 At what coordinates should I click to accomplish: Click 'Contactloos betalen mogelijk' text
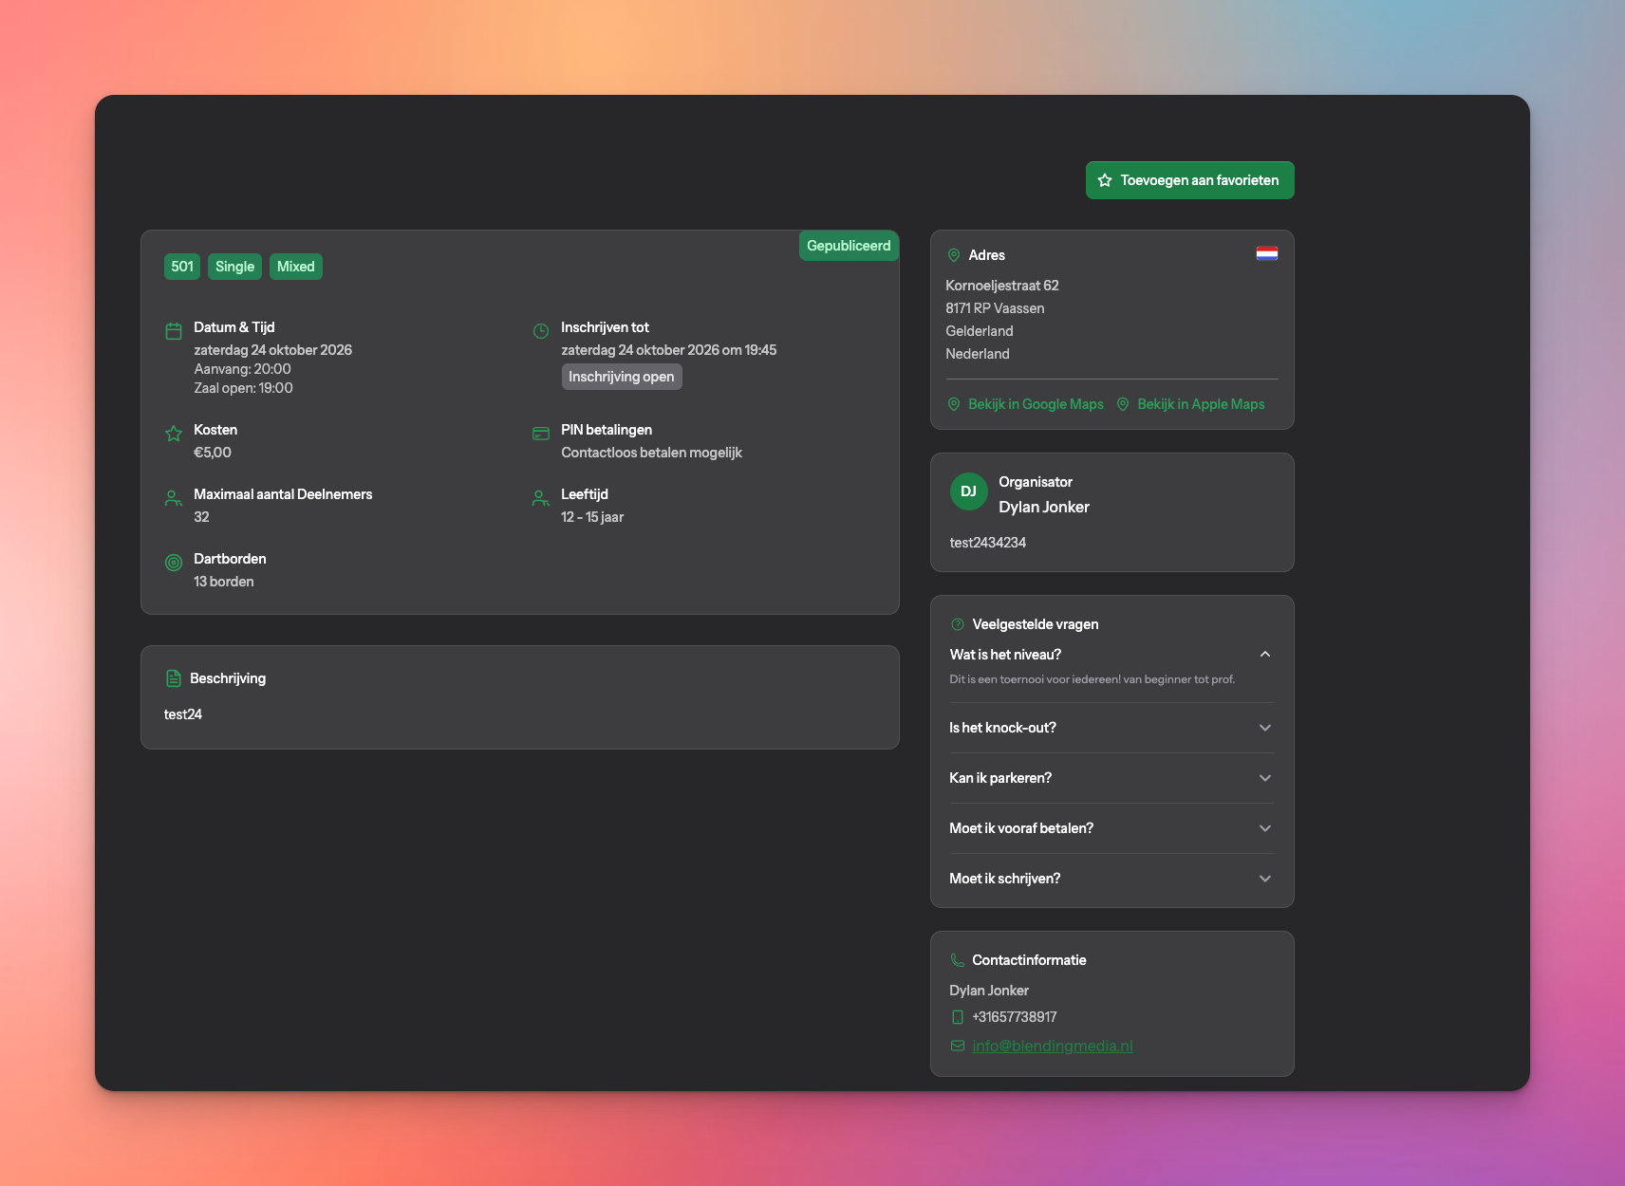652,453
